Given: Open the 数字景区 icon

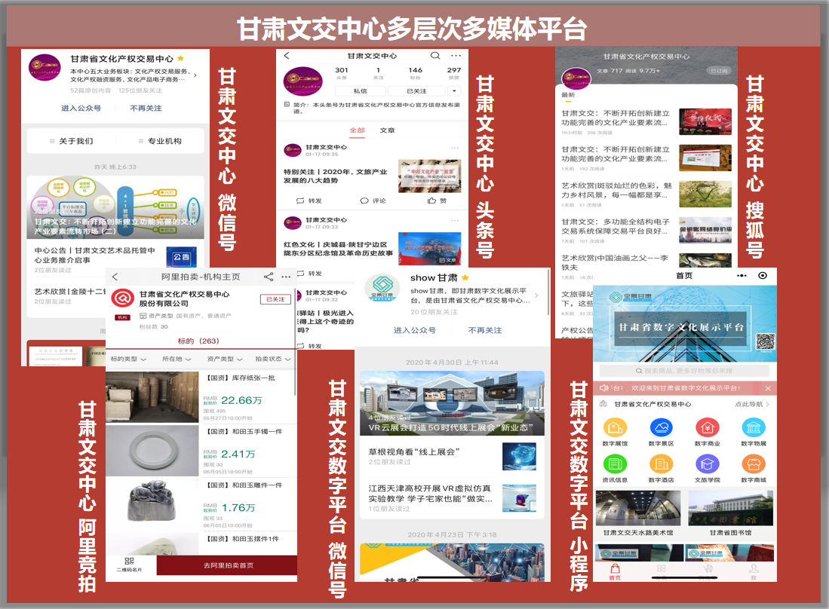Looking at the screenshot, I should (661, 427).
